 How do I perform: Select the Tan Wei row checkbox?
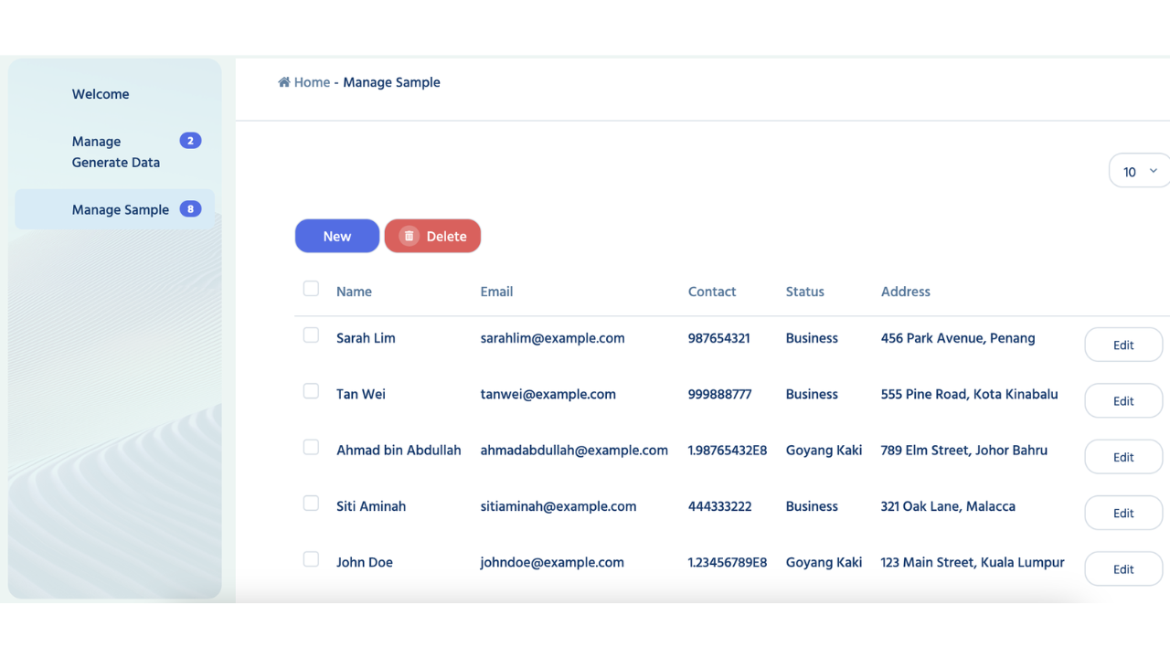(x=311, y=391)
